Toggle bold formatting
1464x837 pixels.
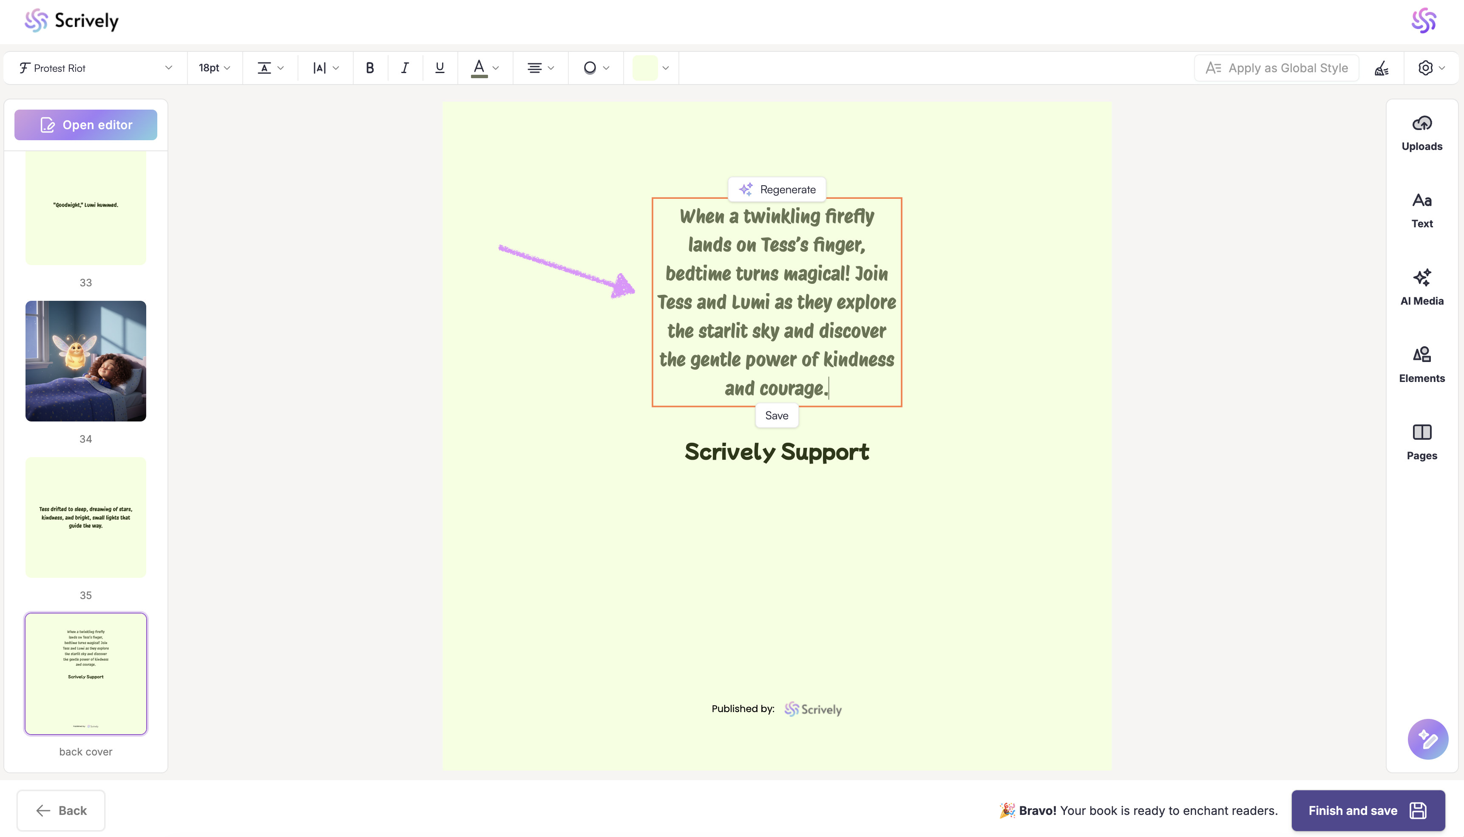370,68
